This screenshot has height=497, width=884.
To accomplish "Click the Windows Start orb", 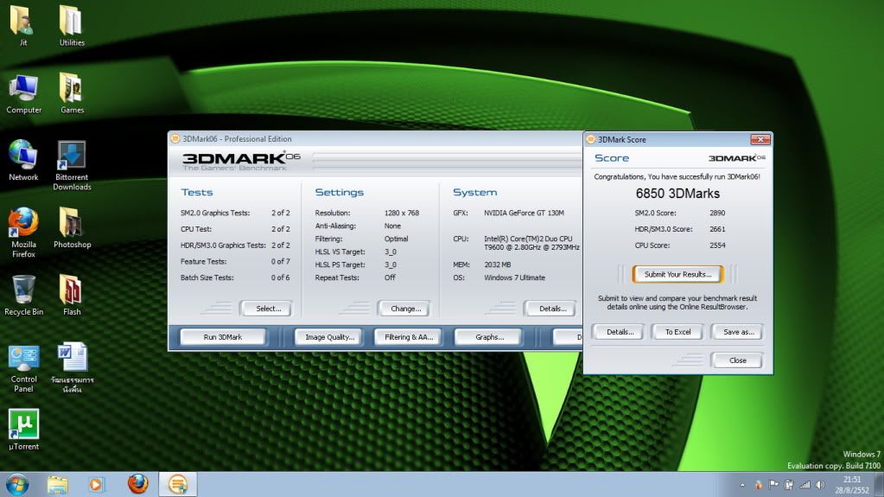I will (16, 484).
